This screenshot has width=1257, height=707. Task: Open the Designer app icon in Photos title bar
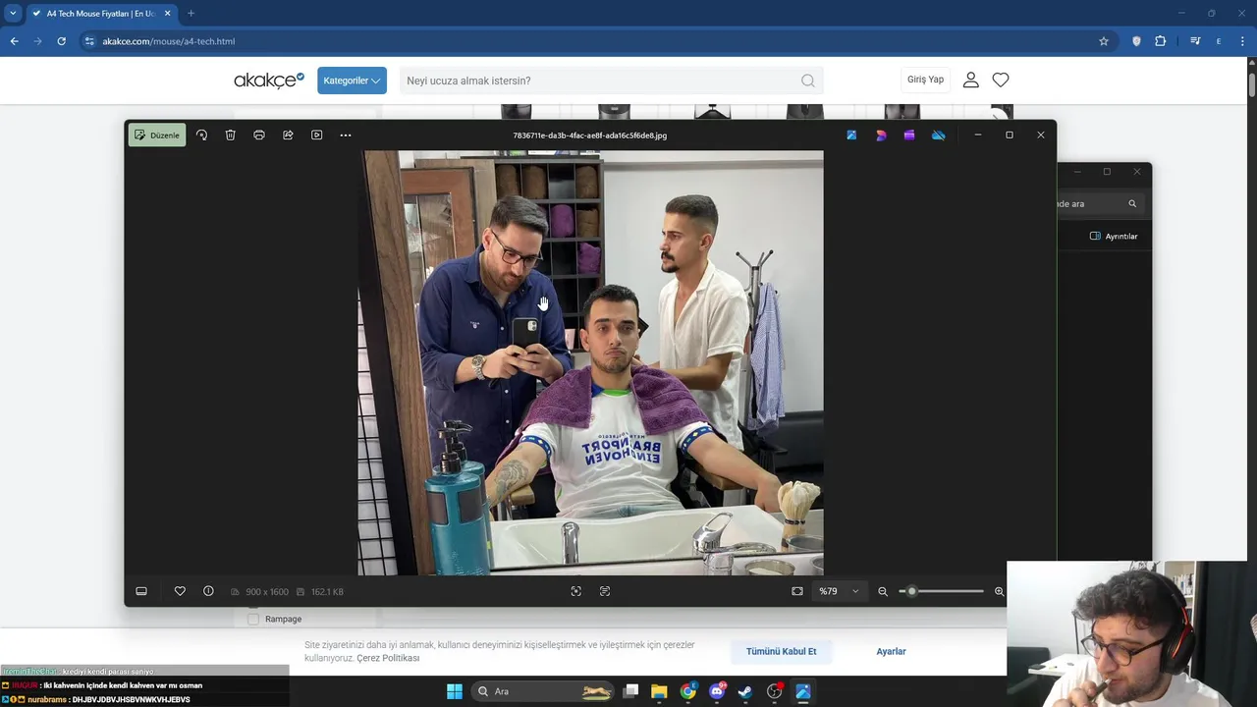click(881, 135)
